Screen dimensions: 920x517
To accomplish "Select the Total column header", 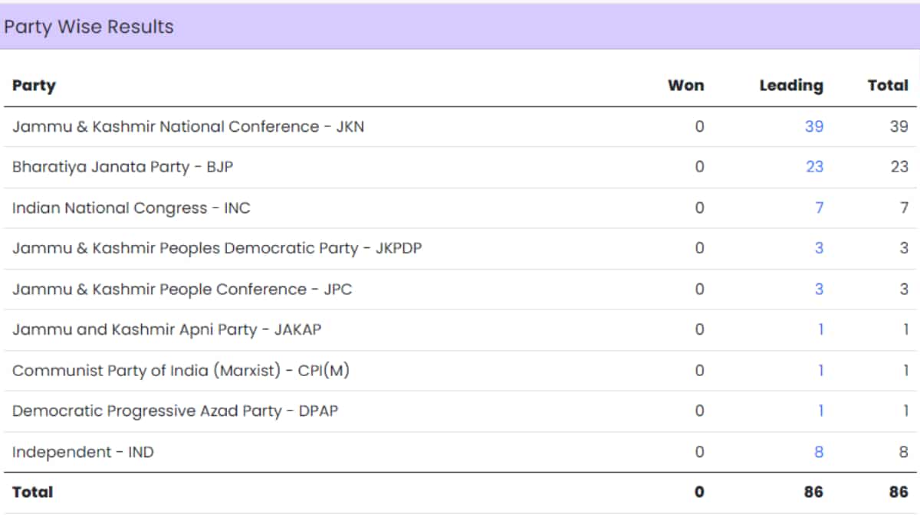I will coord(888,86).
